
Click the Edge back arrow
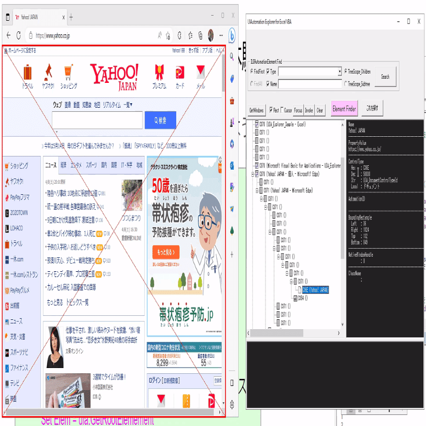pos(9,35)
